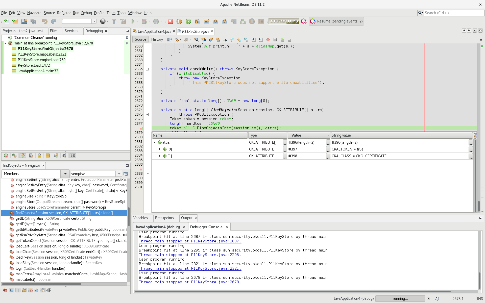Collapse the attrs variable node
The image size is (485, 303).
(155, 142)
